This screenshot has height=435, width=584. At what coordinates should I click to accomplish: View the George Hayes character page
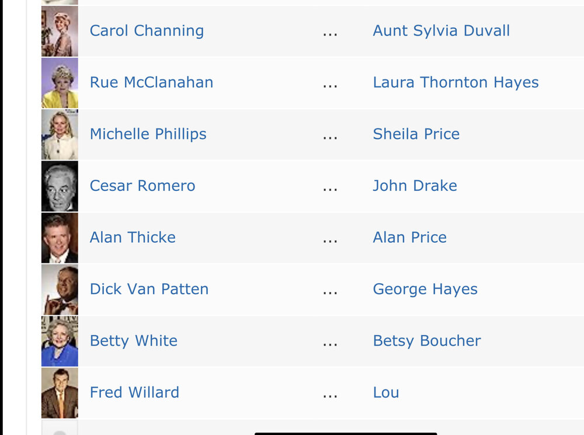click(x=425, y=290)
